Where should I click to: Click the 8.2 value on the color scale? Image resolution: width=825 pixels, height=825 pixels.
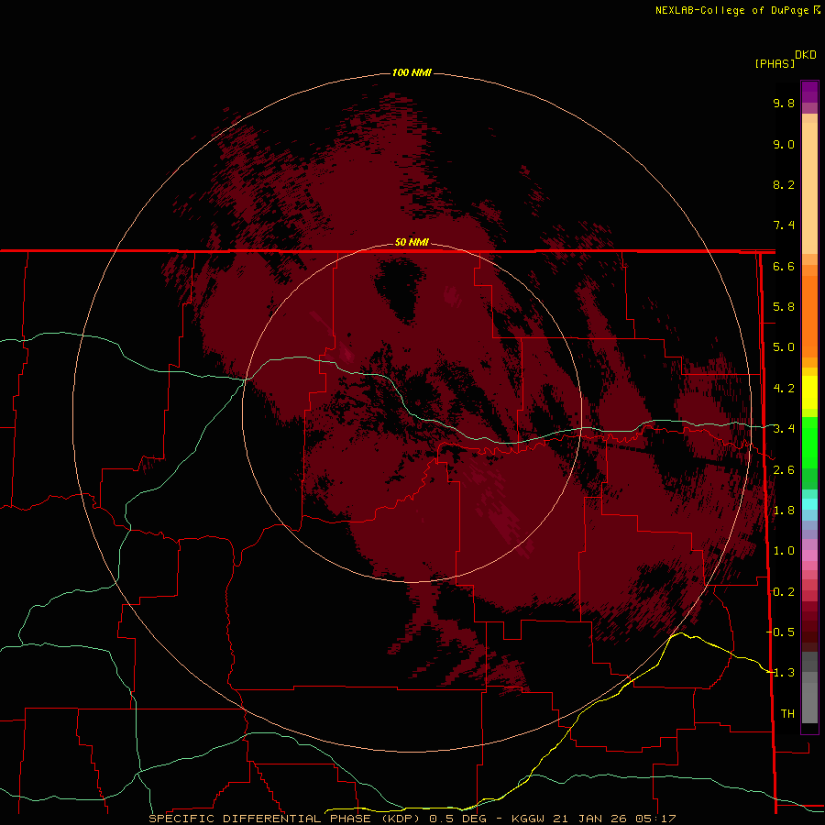point(784,184)
